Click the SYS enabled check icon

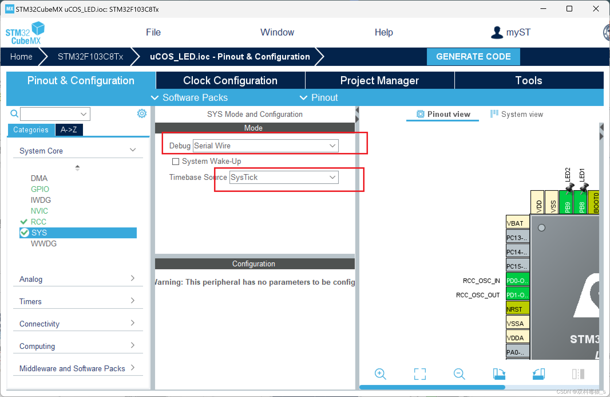(25, 233)
